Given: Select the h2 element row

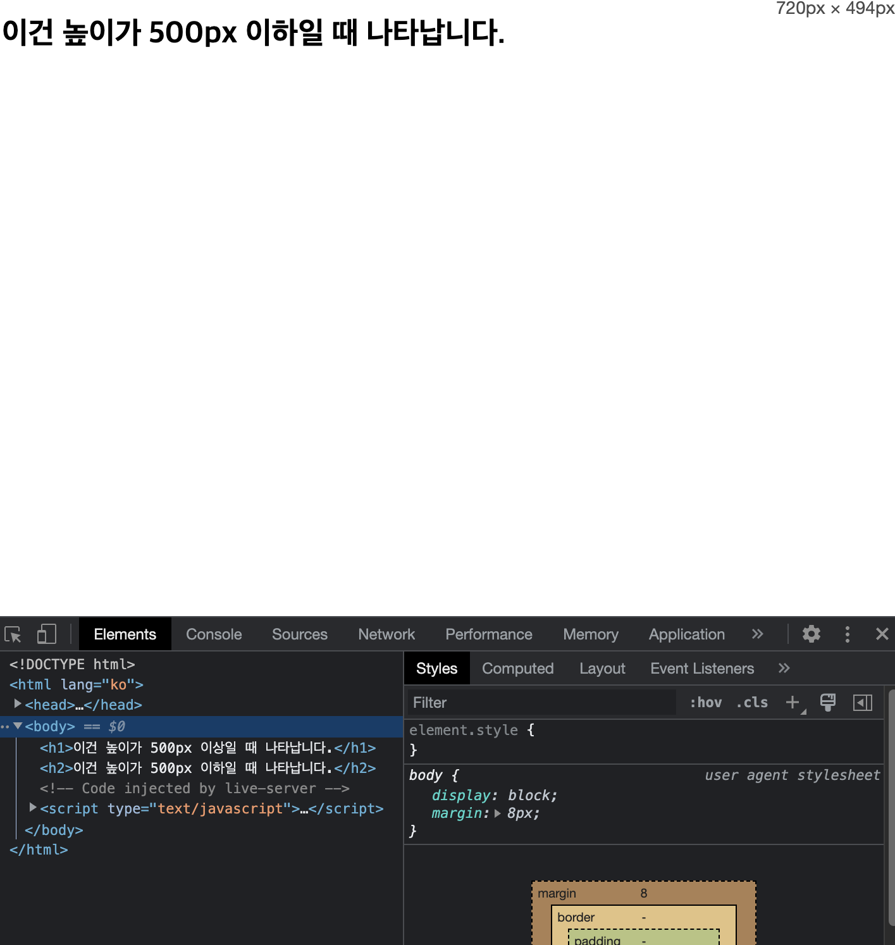Looking at the screenshot, I should [x=208, y=768].
